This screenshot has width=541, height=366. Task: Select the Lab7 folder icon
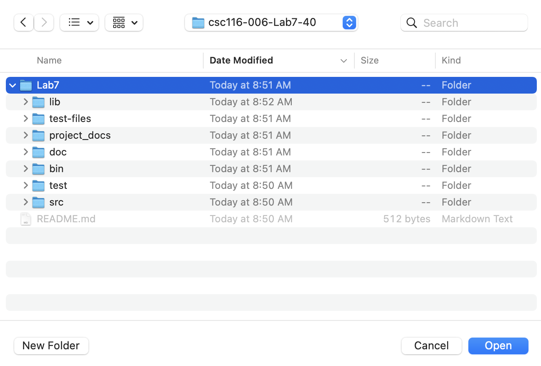point(26,85)
